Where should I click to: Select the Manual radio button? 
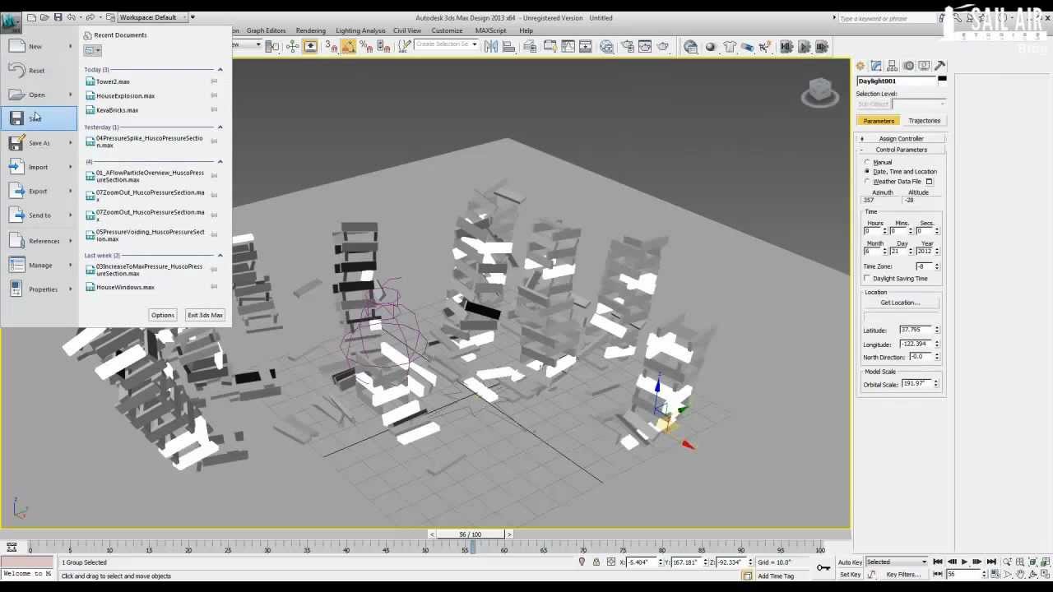click(867, 162)
